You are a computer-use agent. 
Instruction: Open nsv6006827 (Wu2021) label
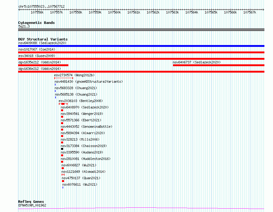pyautogui.click(x=79, y=165)
